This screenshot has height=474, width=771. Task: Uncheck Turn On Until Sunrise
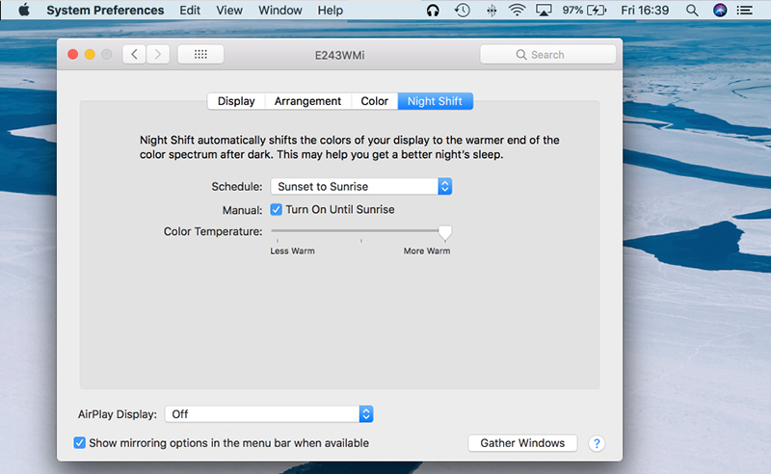pyautogui.click(x=277, y=210)
